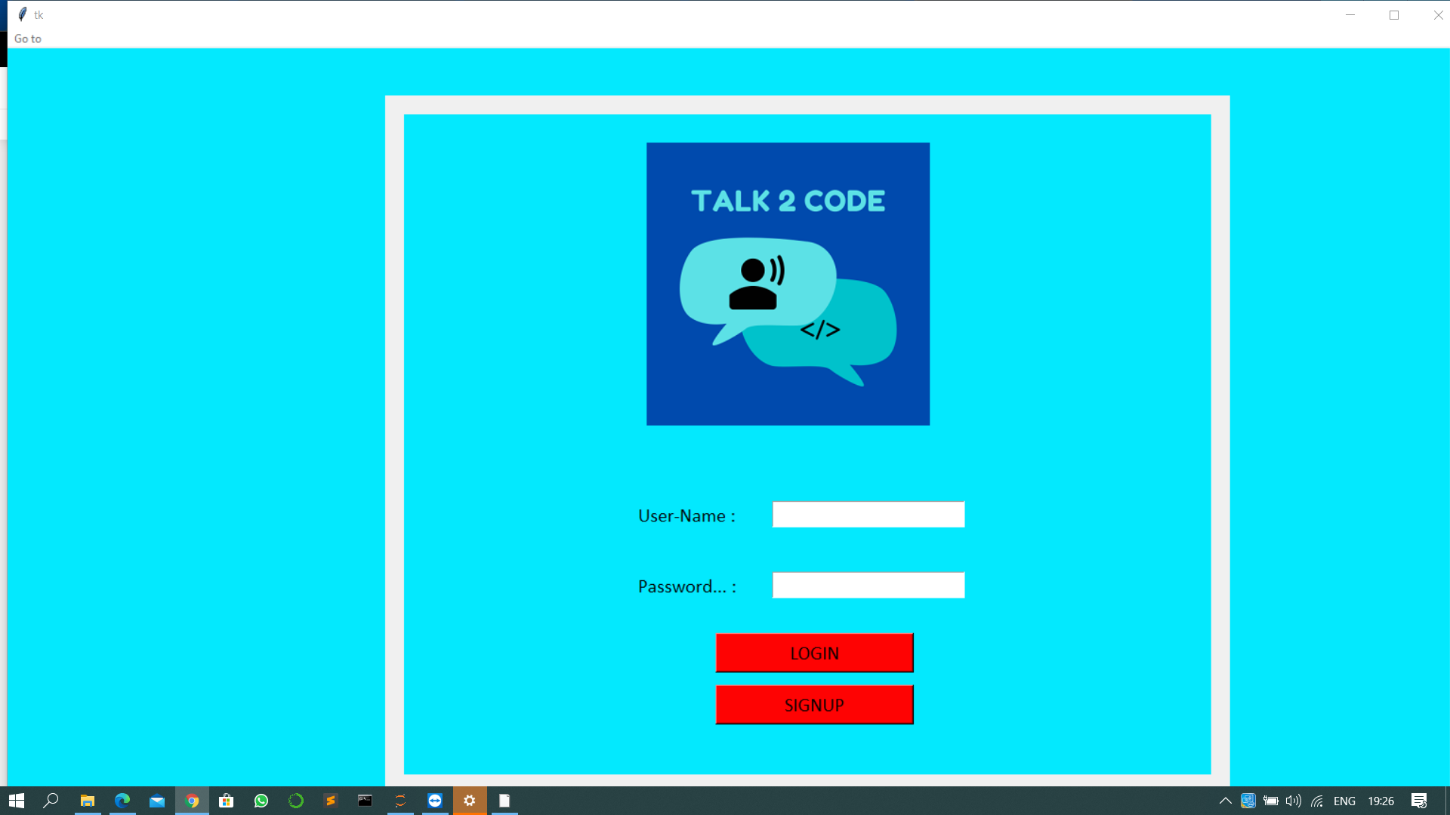1450x815 pixels.
Task: Open the ENG language selector
Action: (1344, 801)
